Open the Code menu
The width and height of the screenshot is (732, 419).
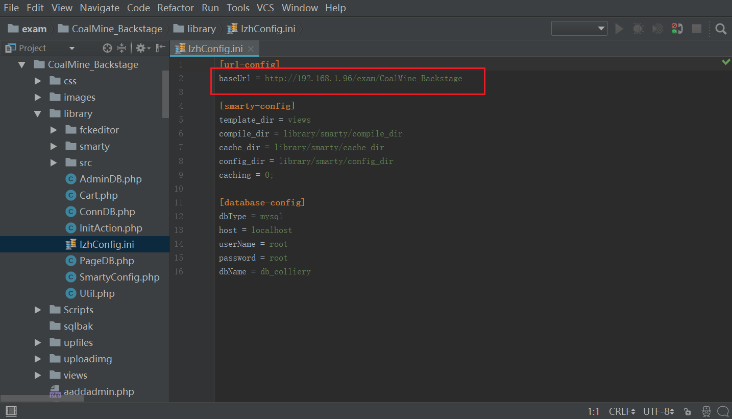(138, 8)
